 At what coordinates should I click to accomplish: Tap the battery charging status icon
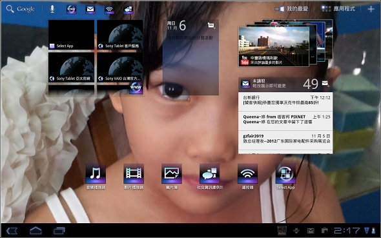(x=373, y=230)
